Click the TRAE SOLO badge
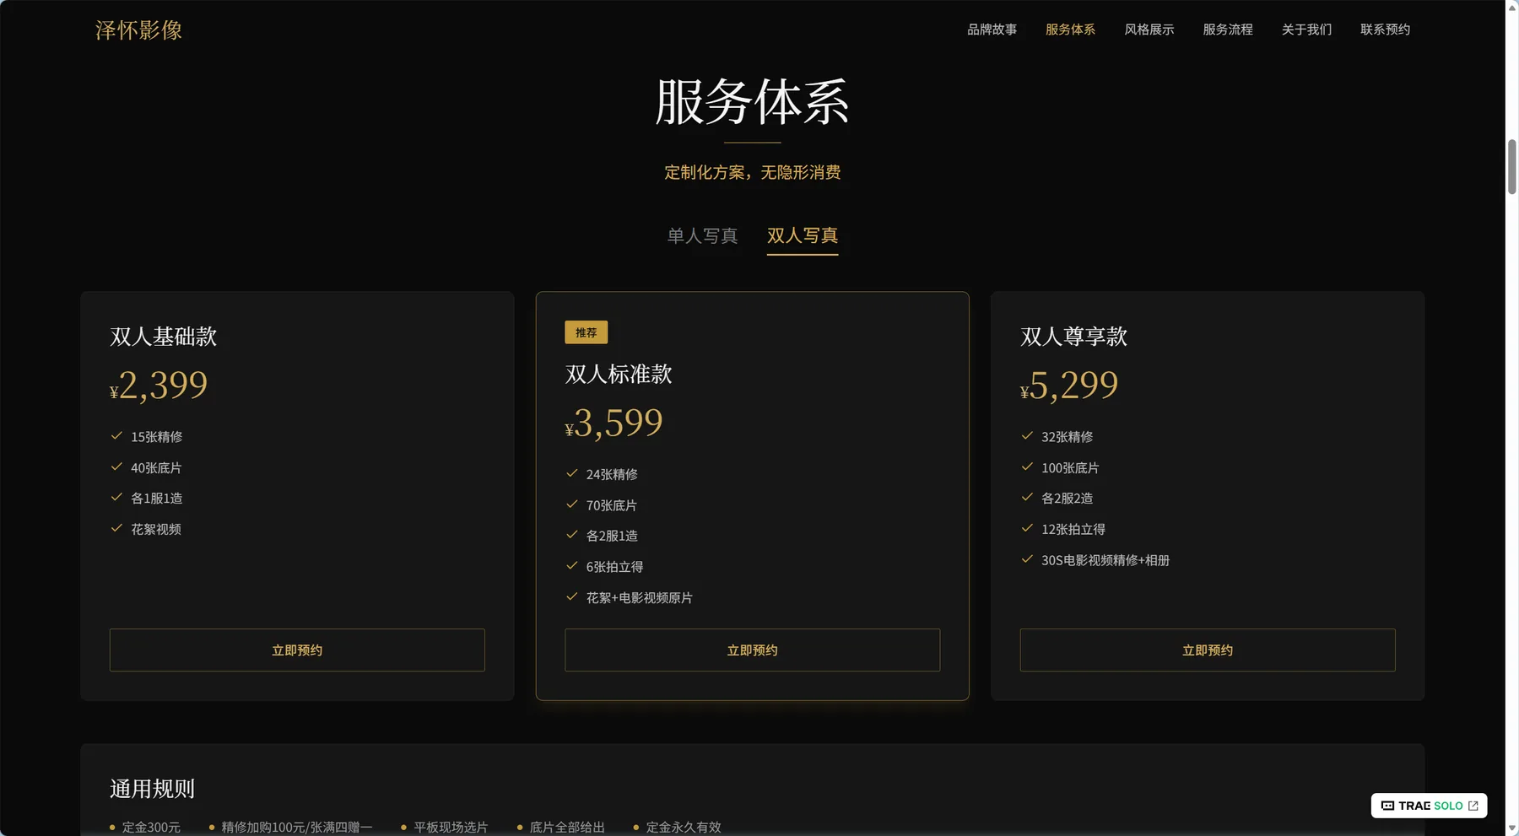This screenshot has height=836, width=1519. [x=1429, y=806]
